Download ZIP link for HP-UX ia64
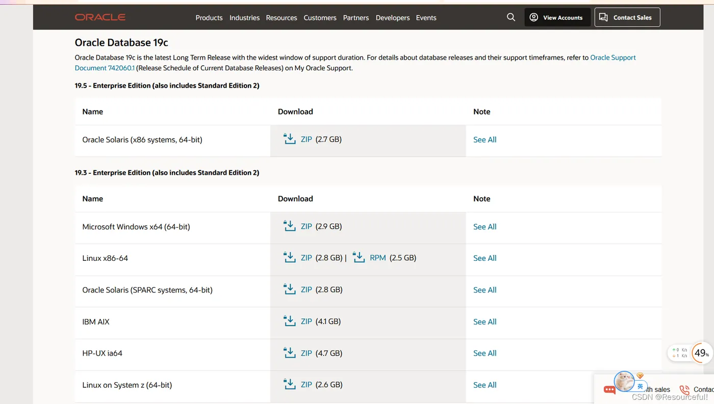 (x=306, y=353)
